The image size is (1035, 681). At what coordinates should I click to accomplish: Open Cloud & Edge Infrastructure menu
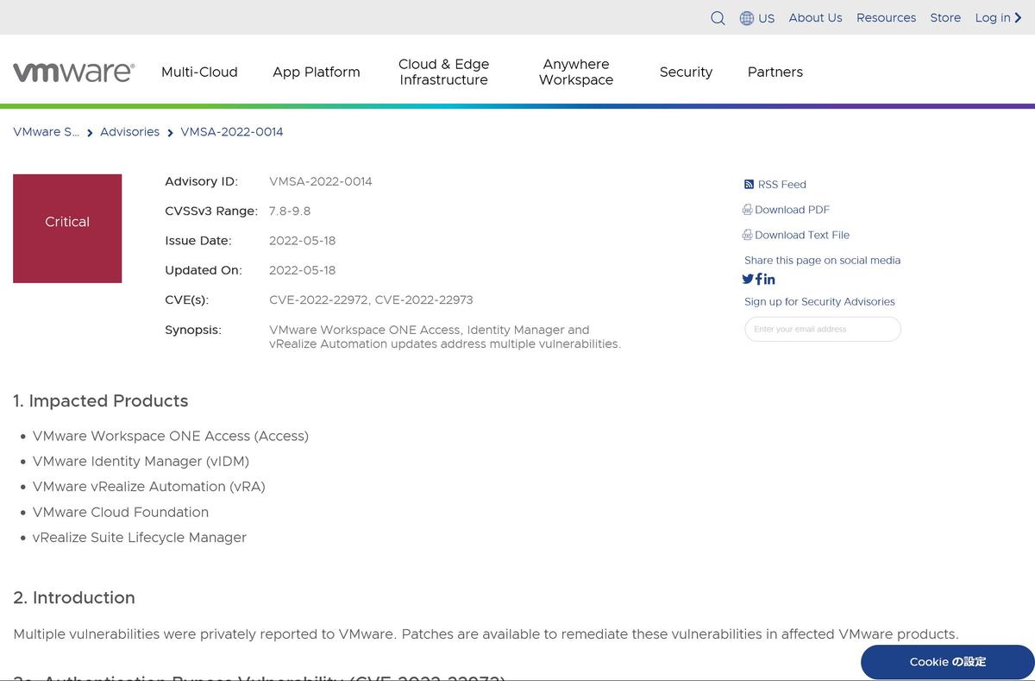coord(443,72)
